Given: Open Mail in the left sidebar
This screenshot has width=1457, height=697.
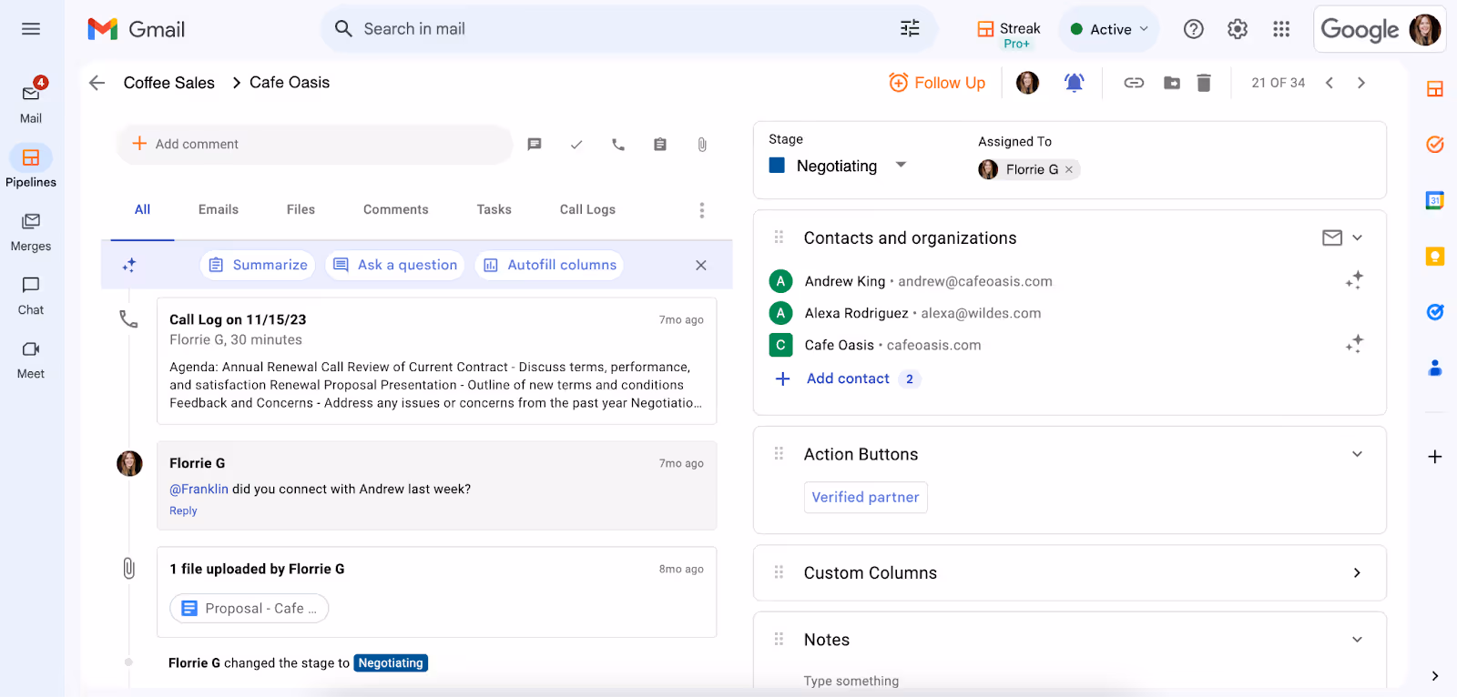Looking at the screenshot, I should tap(31, 101).
